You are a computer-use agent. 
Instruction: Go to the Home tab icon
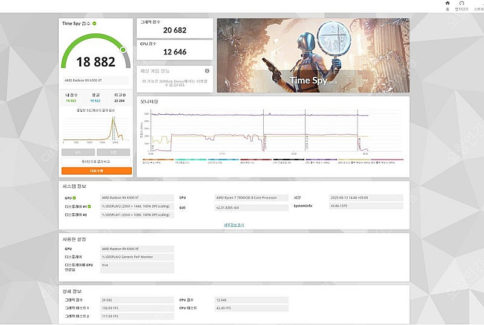coord(448,4)
